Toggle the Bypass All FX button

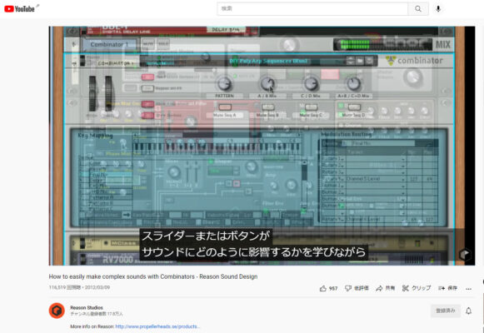(x=147, y=88)
